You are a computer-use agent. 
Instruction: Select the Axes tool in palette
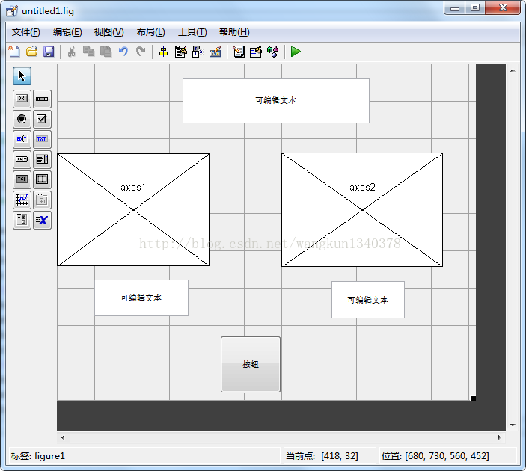[22, 200]
